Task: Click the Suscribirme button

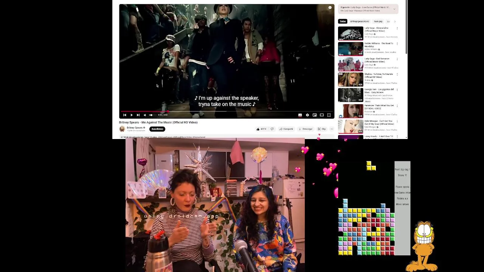Action: point(157,129)
